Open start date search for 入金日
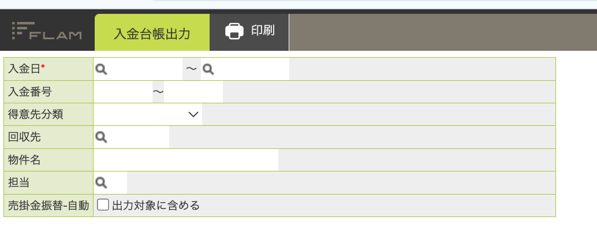Image resolution: width=597 pixels, height=239 pixels. tap(101, 69)
